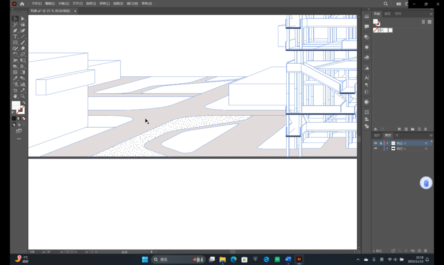This screenshot has width=444, height=265.
Task: Open the rotate view angle dropdown
Action: tap(62, 252)
